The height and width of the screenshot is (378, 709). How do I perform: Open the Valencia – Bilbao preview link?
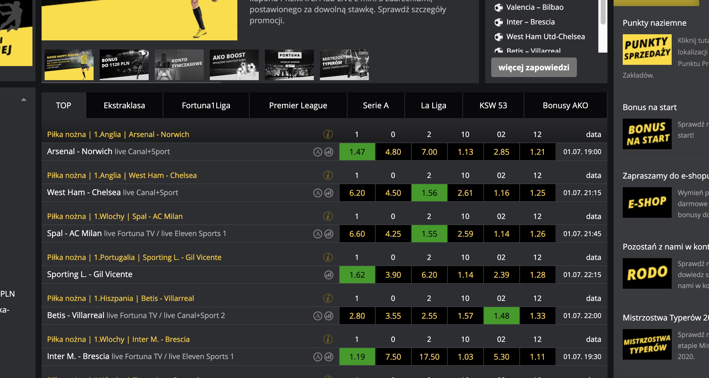535,7
